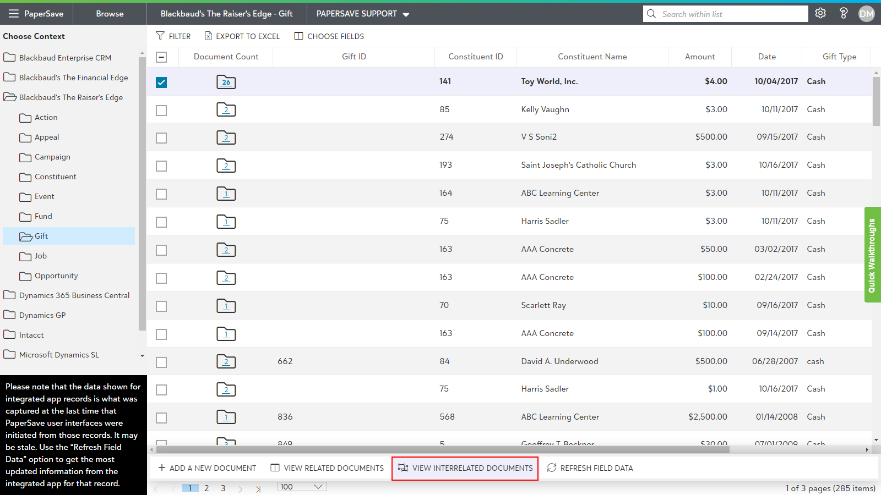This screenshot has width=881, height=495.
Task: Collapse Blackbaud's The Raiser's Edge folder
Action: pos(10,97)
